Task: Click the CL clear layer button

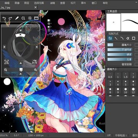Action: click(x=23, y=18)
